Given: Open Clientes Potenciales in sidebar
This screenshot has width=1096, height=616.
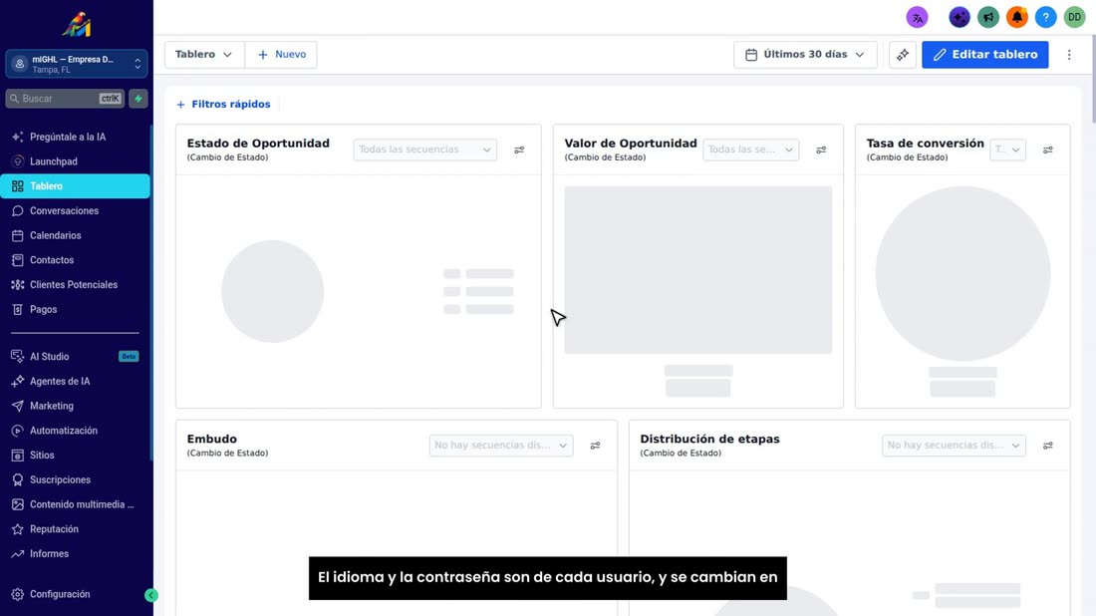Looking at the screenshot, I should [x=76, y=285].
